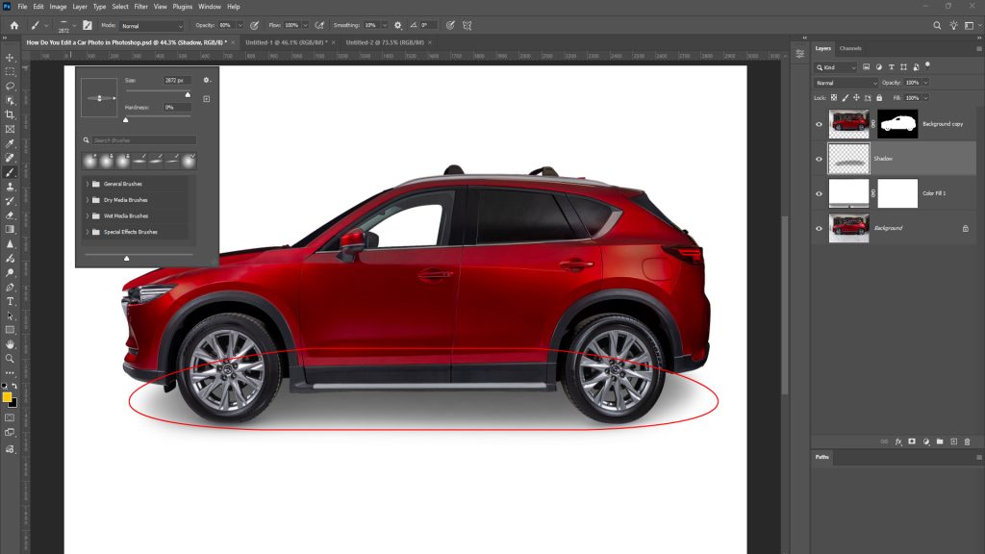Create a new adjustment layer
This screenshot has width=985, height=554.
click(x=927, y=441)
